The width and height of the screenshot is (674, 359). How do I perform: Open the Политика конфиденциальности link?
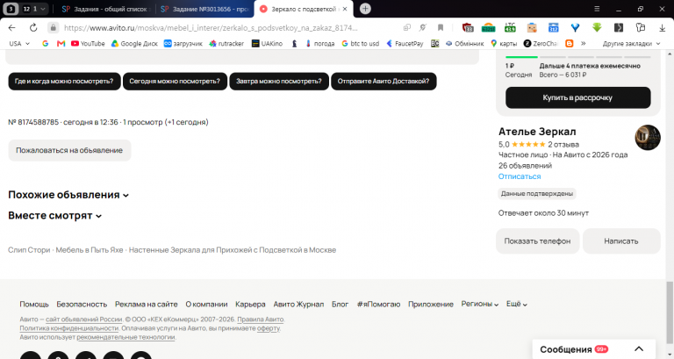[x=68, y=328]
